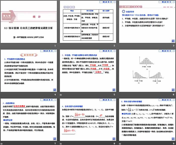Click animation star icon below slide 5

(61, 95)
